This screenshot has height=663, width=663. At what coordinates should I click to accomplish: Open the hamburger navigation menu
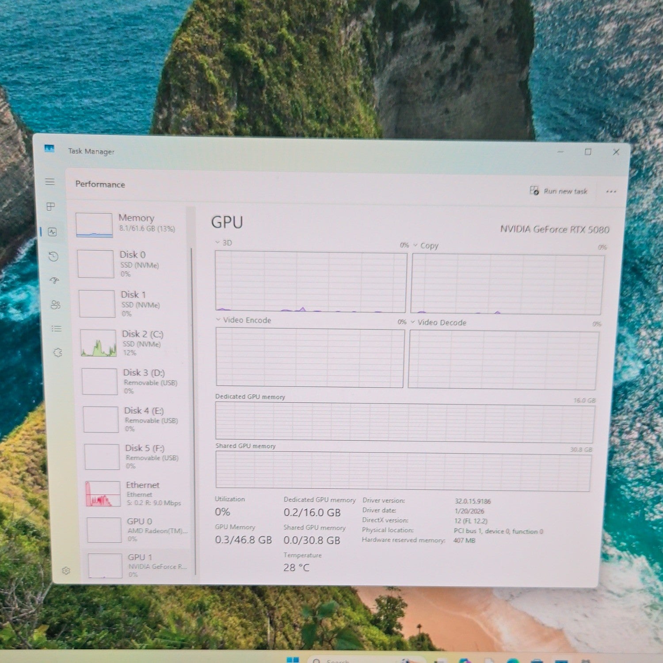pyautogui.click(x=50, y=182)
